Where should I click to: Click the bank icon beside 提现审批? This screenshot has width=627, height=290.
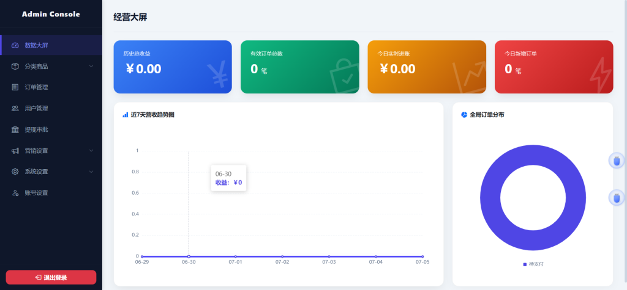click(15, 129)
